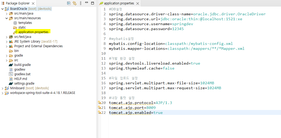The height and width of the screenshot is (138, 281).
Task: Click the static folder icon
Action: 15,27
